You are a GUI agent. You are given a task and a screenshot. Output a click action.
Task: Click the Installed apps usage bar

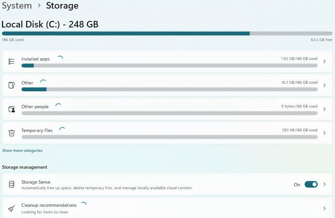169,65
